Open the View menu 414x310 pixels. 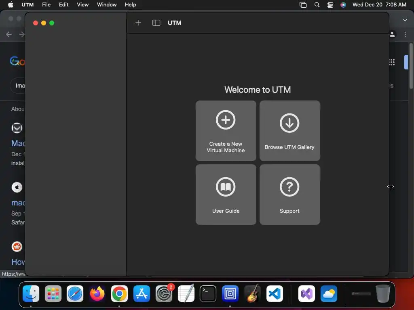pyautogui.click(x=82, y=4)
